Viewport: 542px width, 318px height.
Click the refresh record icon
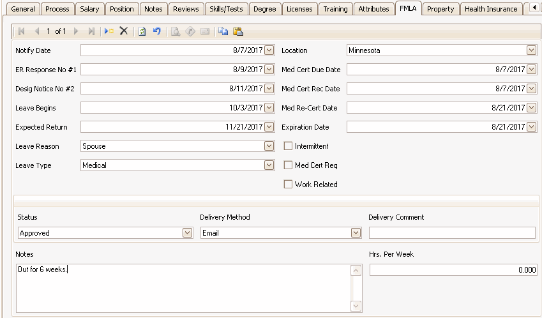pos(142,31)
